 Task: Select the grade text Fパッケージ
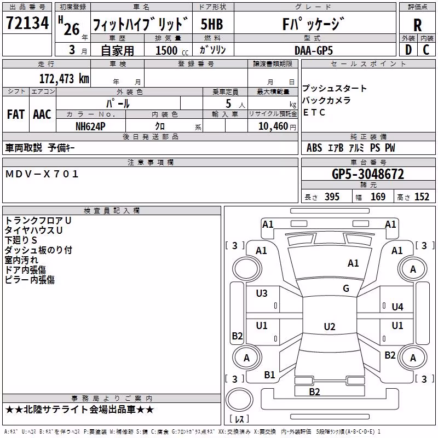[314, 24]
